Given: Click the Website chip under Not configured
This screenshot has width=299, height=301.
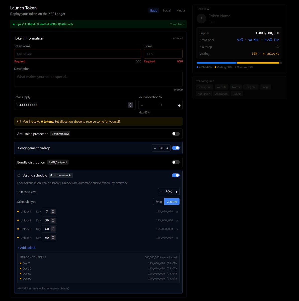Looking at the screenshot, I should 221,87.
